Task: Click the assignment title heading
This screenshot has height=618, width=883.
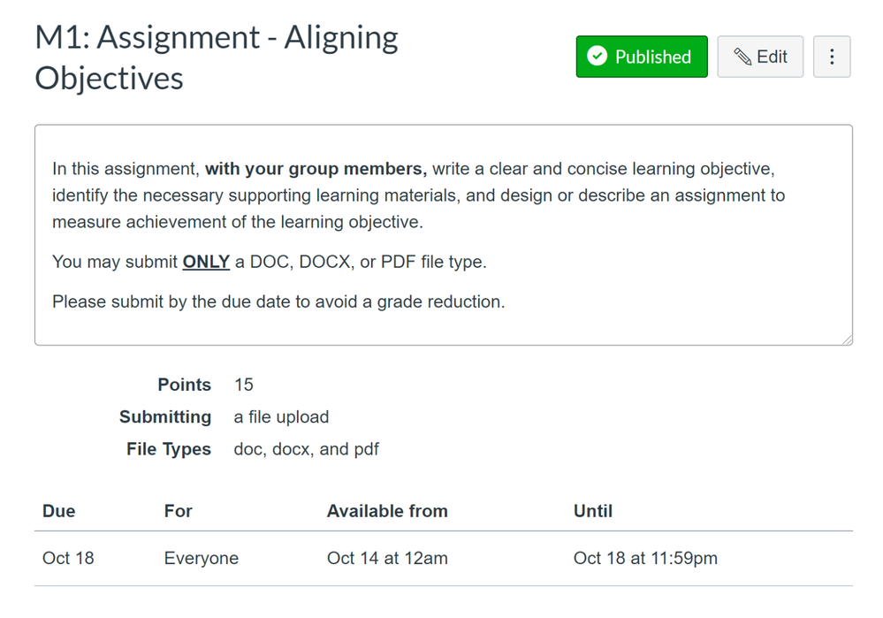Action: coord(217,57)
